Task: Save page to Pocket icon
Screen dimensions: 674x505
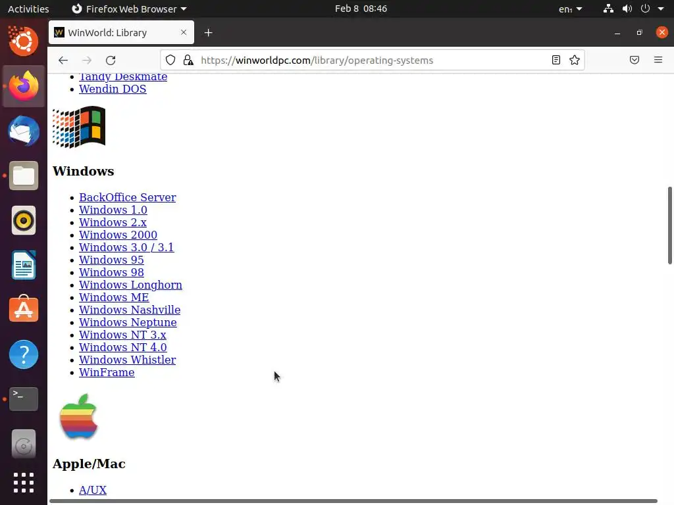Action: (635, 60)
